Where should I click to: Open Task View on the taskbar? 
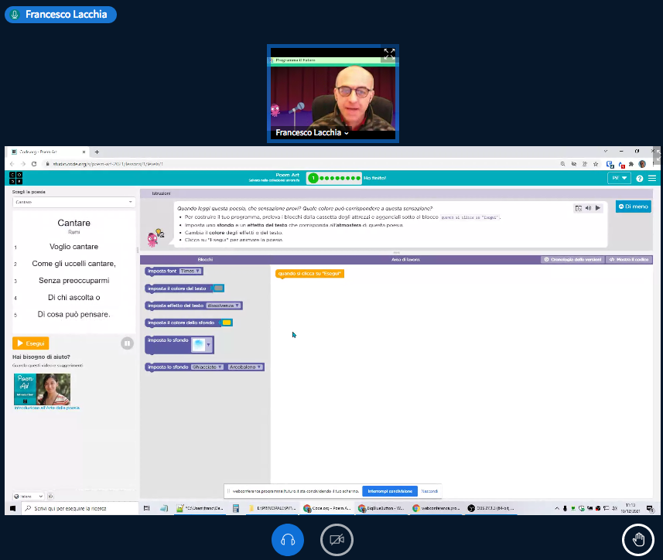(x=146, y=508)
